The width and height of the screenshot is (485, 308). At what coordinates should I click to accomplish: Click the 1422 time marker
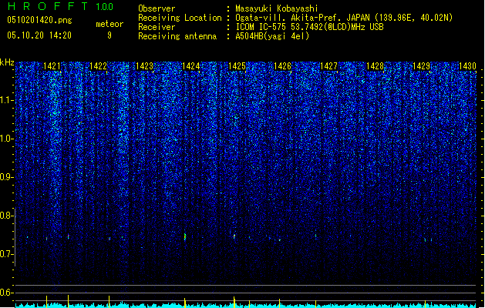coord(98,66)
